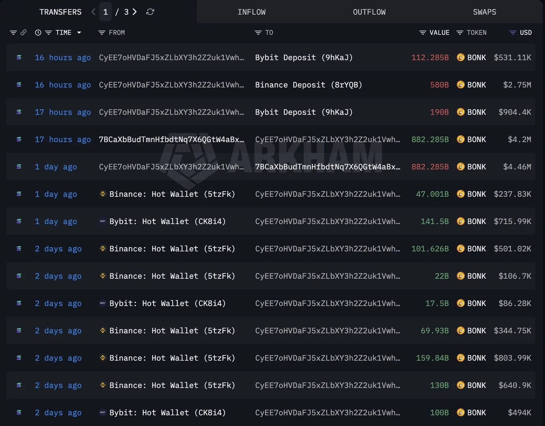Open Bybit Deposit (9hKaJ) on 112.285B row
This screenshot has height=426, width=545.
tap(304, 58)
